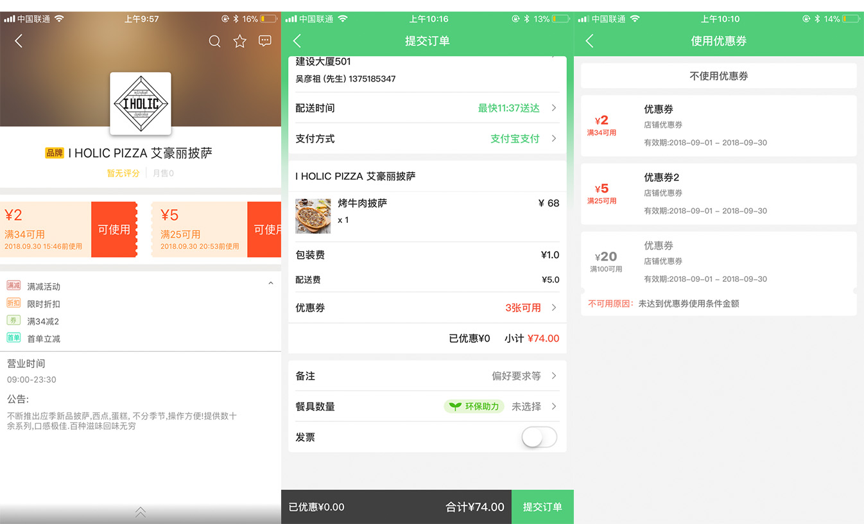Open 配送时间 delivery time options
864x524 pixels.
(x=427, y=108)
